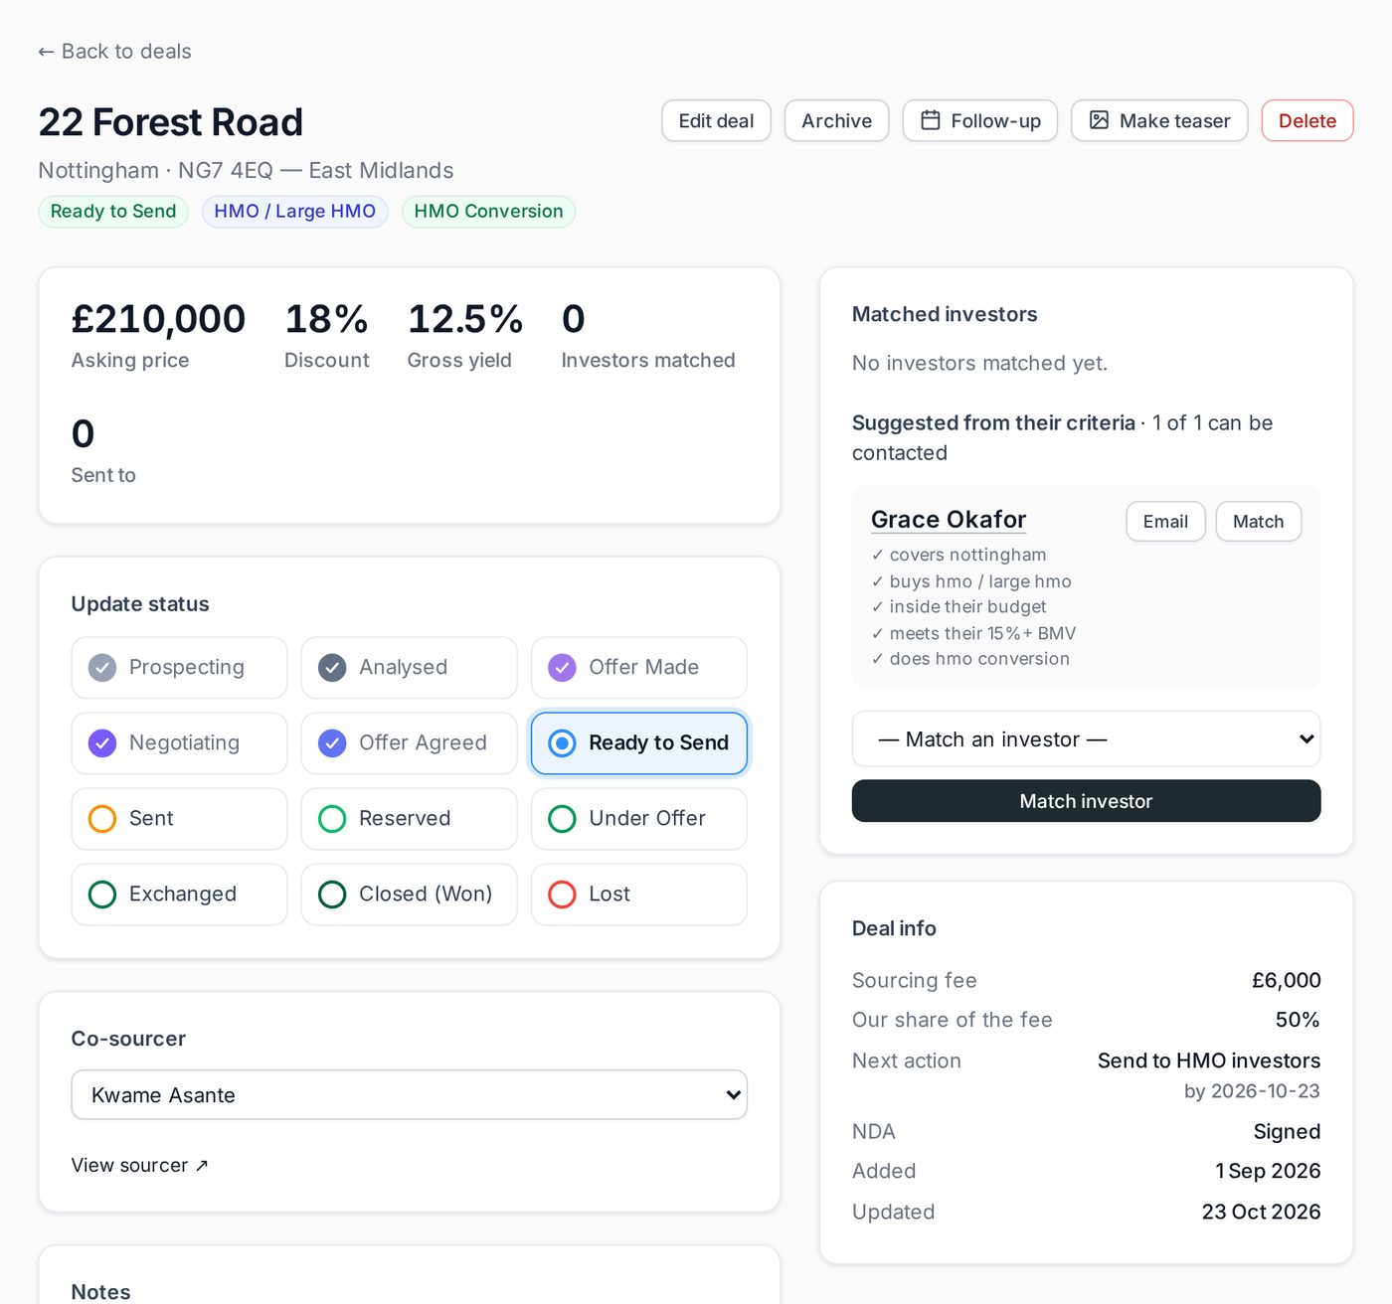Screen dimensions: 1392x1304
Task: Open Grace Okafor investor profile
Action: [x=949, y=520]
